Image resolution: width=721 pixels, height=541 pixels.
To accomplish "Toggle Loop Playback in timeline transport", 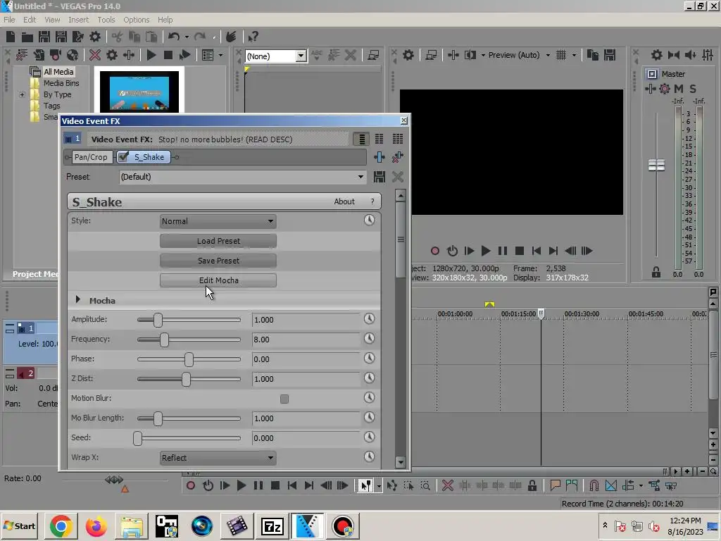I will 208,486.
